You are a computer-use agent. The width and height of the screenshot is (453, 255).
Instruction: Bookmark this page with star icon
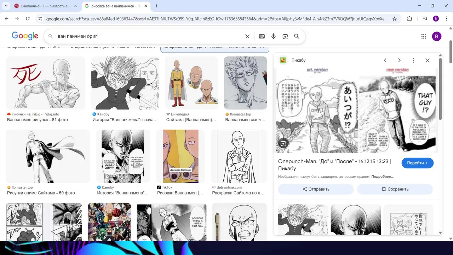(x=395, y=19)
